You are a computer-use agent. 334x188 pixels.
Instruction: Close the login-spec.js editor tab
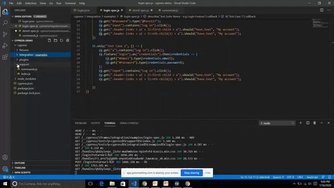coord(122,10)
